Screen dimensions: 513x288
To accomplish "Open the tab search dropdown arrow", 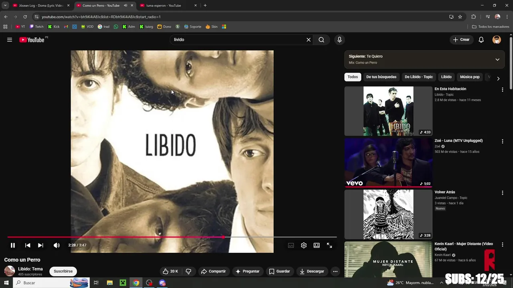I will click(5, 6).
